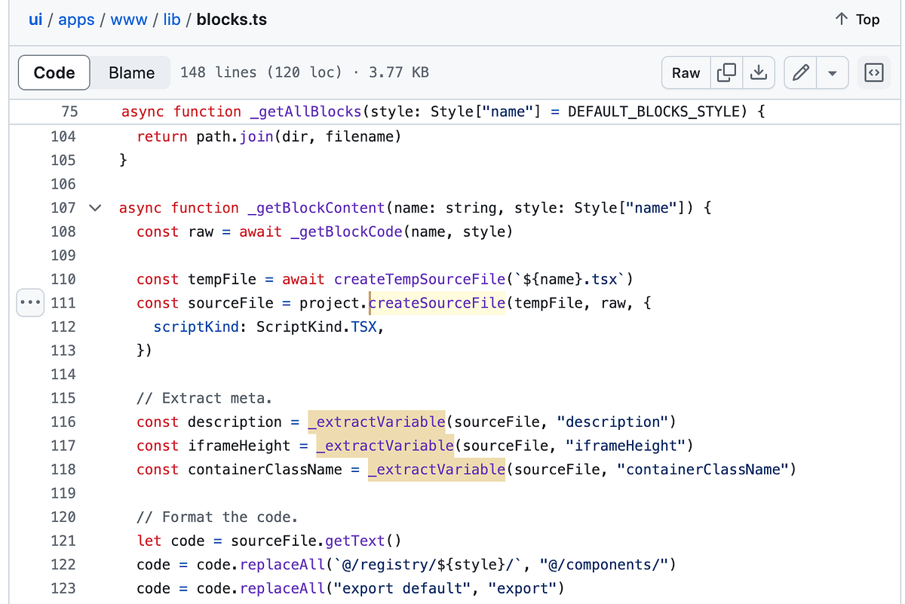Jump to top using the arrow icon
The height and width of the screenshot is (604, 905).
coord(857,20)
